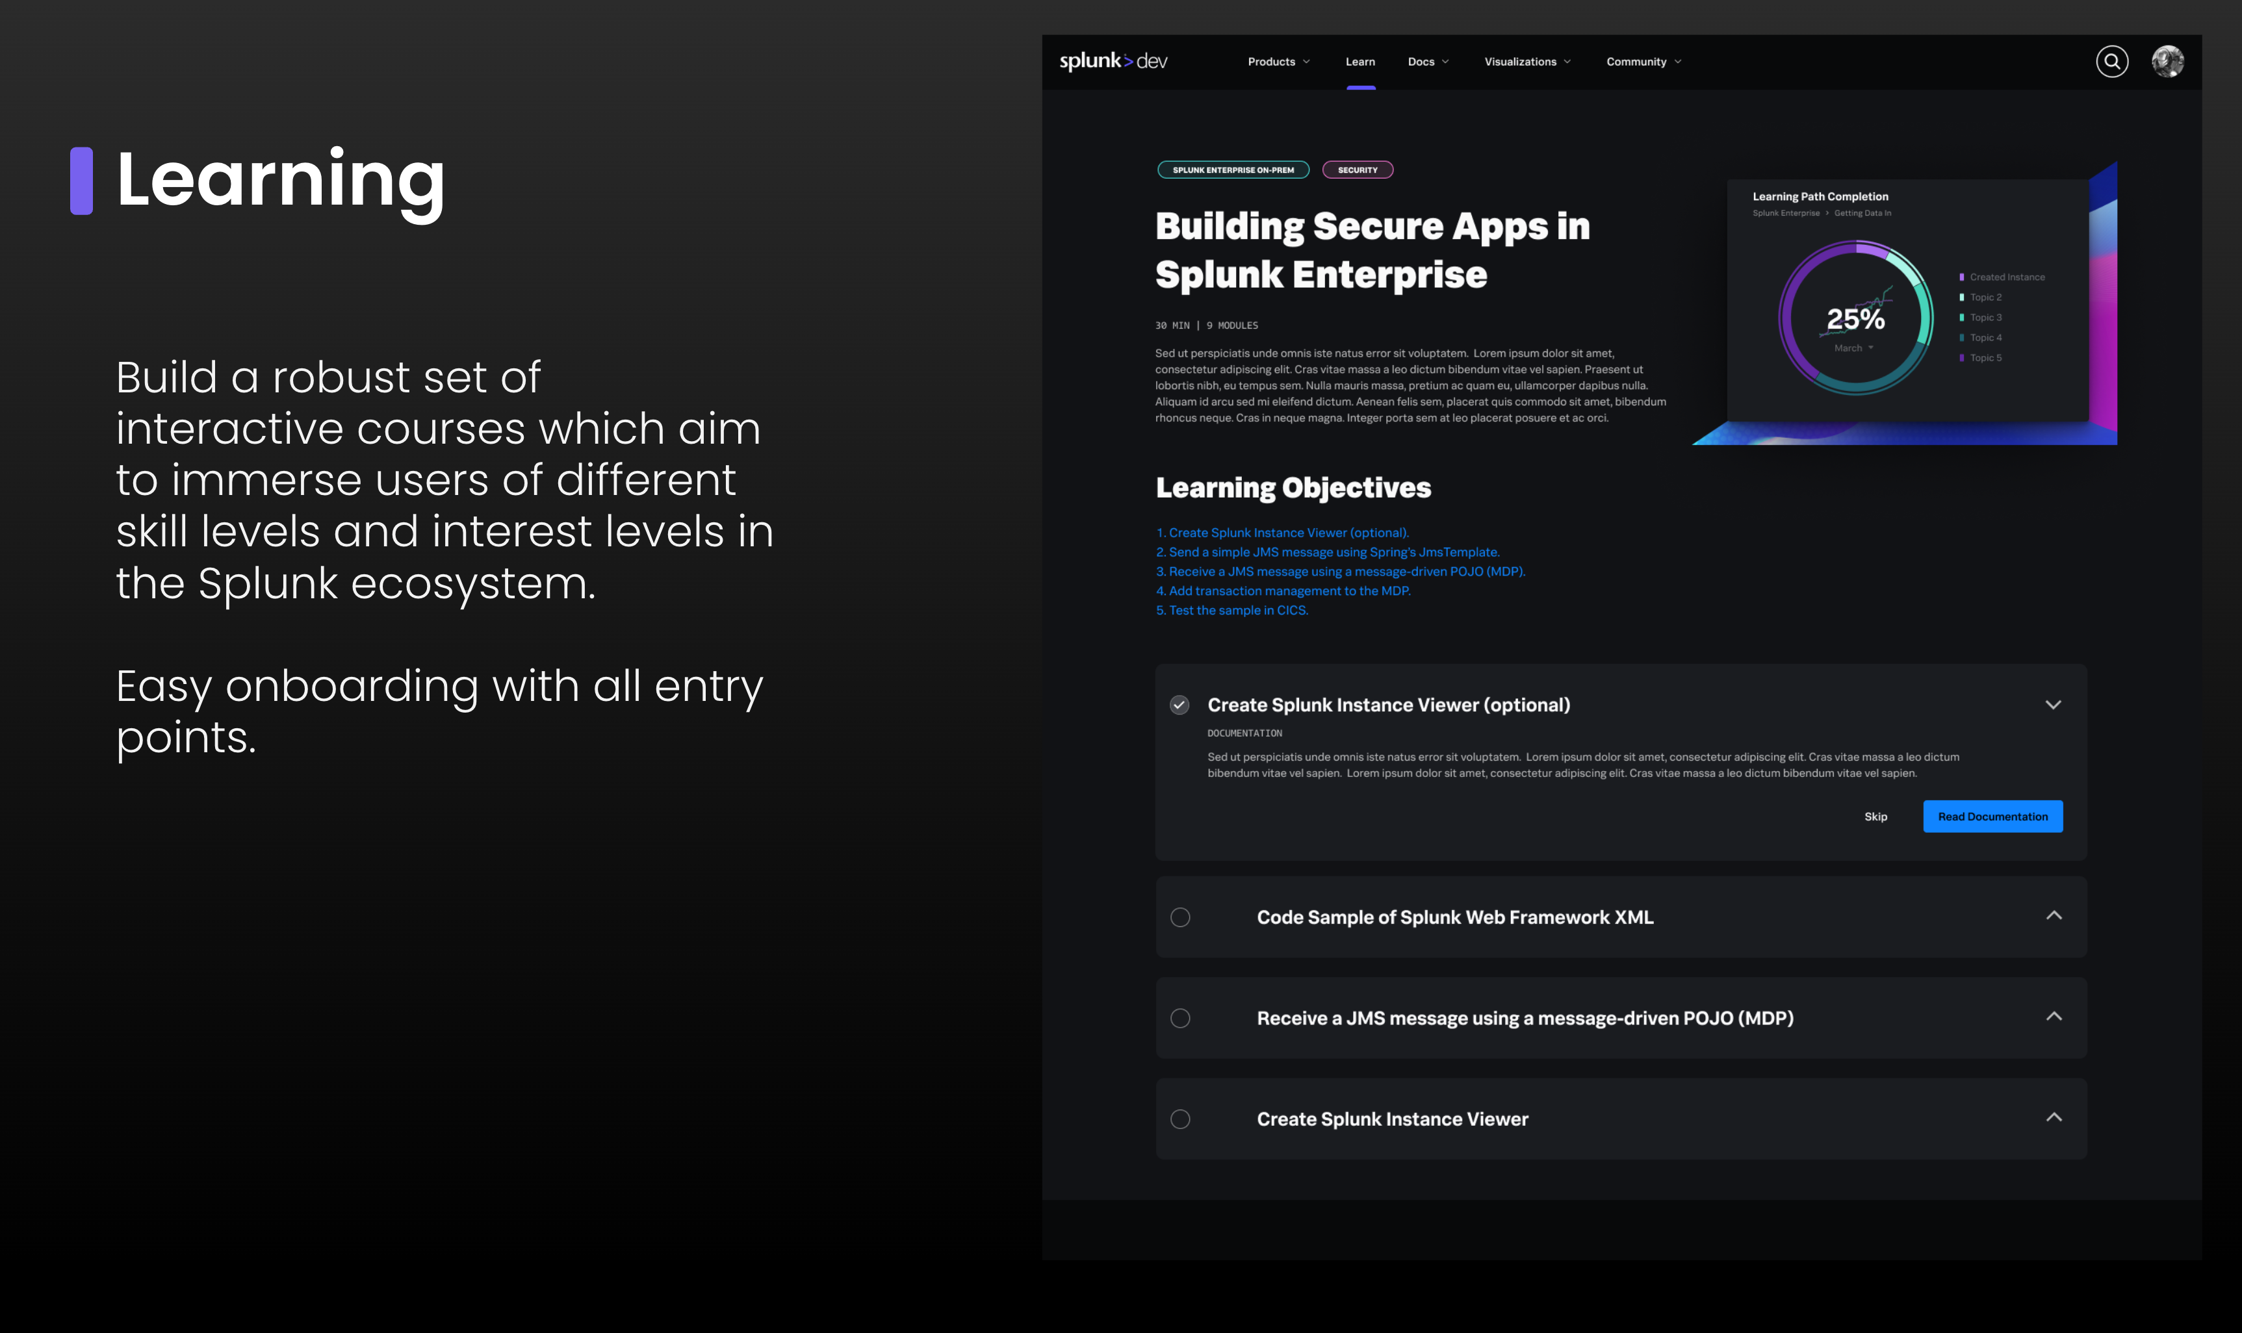The height and width of the screenshot is (1333, 2242).
Task: Open objective 3 Receive a JMS message link
Action: click(1340, 571)
